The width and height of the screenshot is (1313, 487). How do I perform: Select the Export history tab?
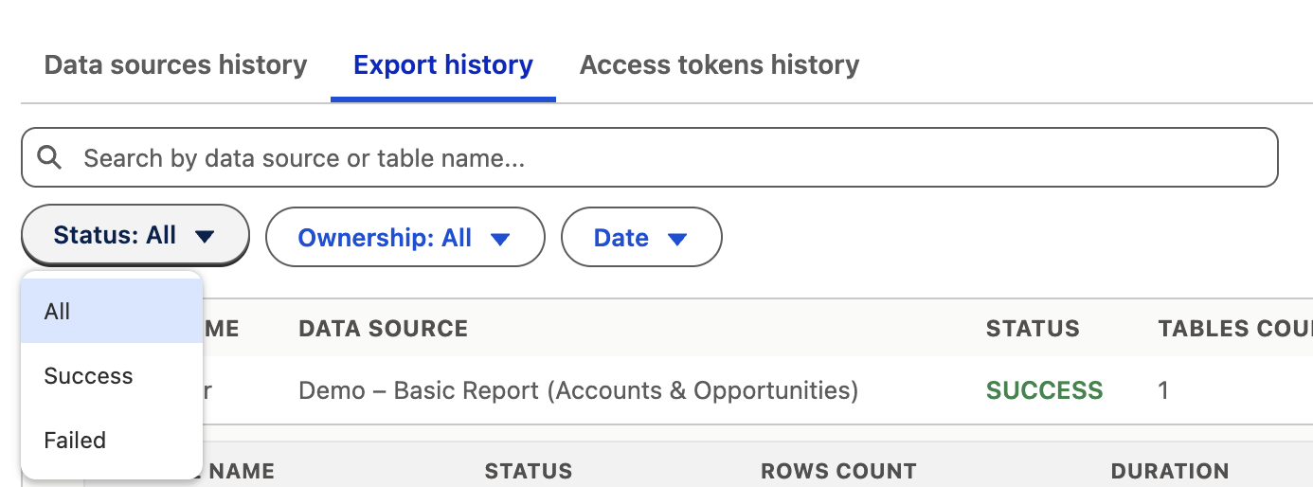click(442, 65)
